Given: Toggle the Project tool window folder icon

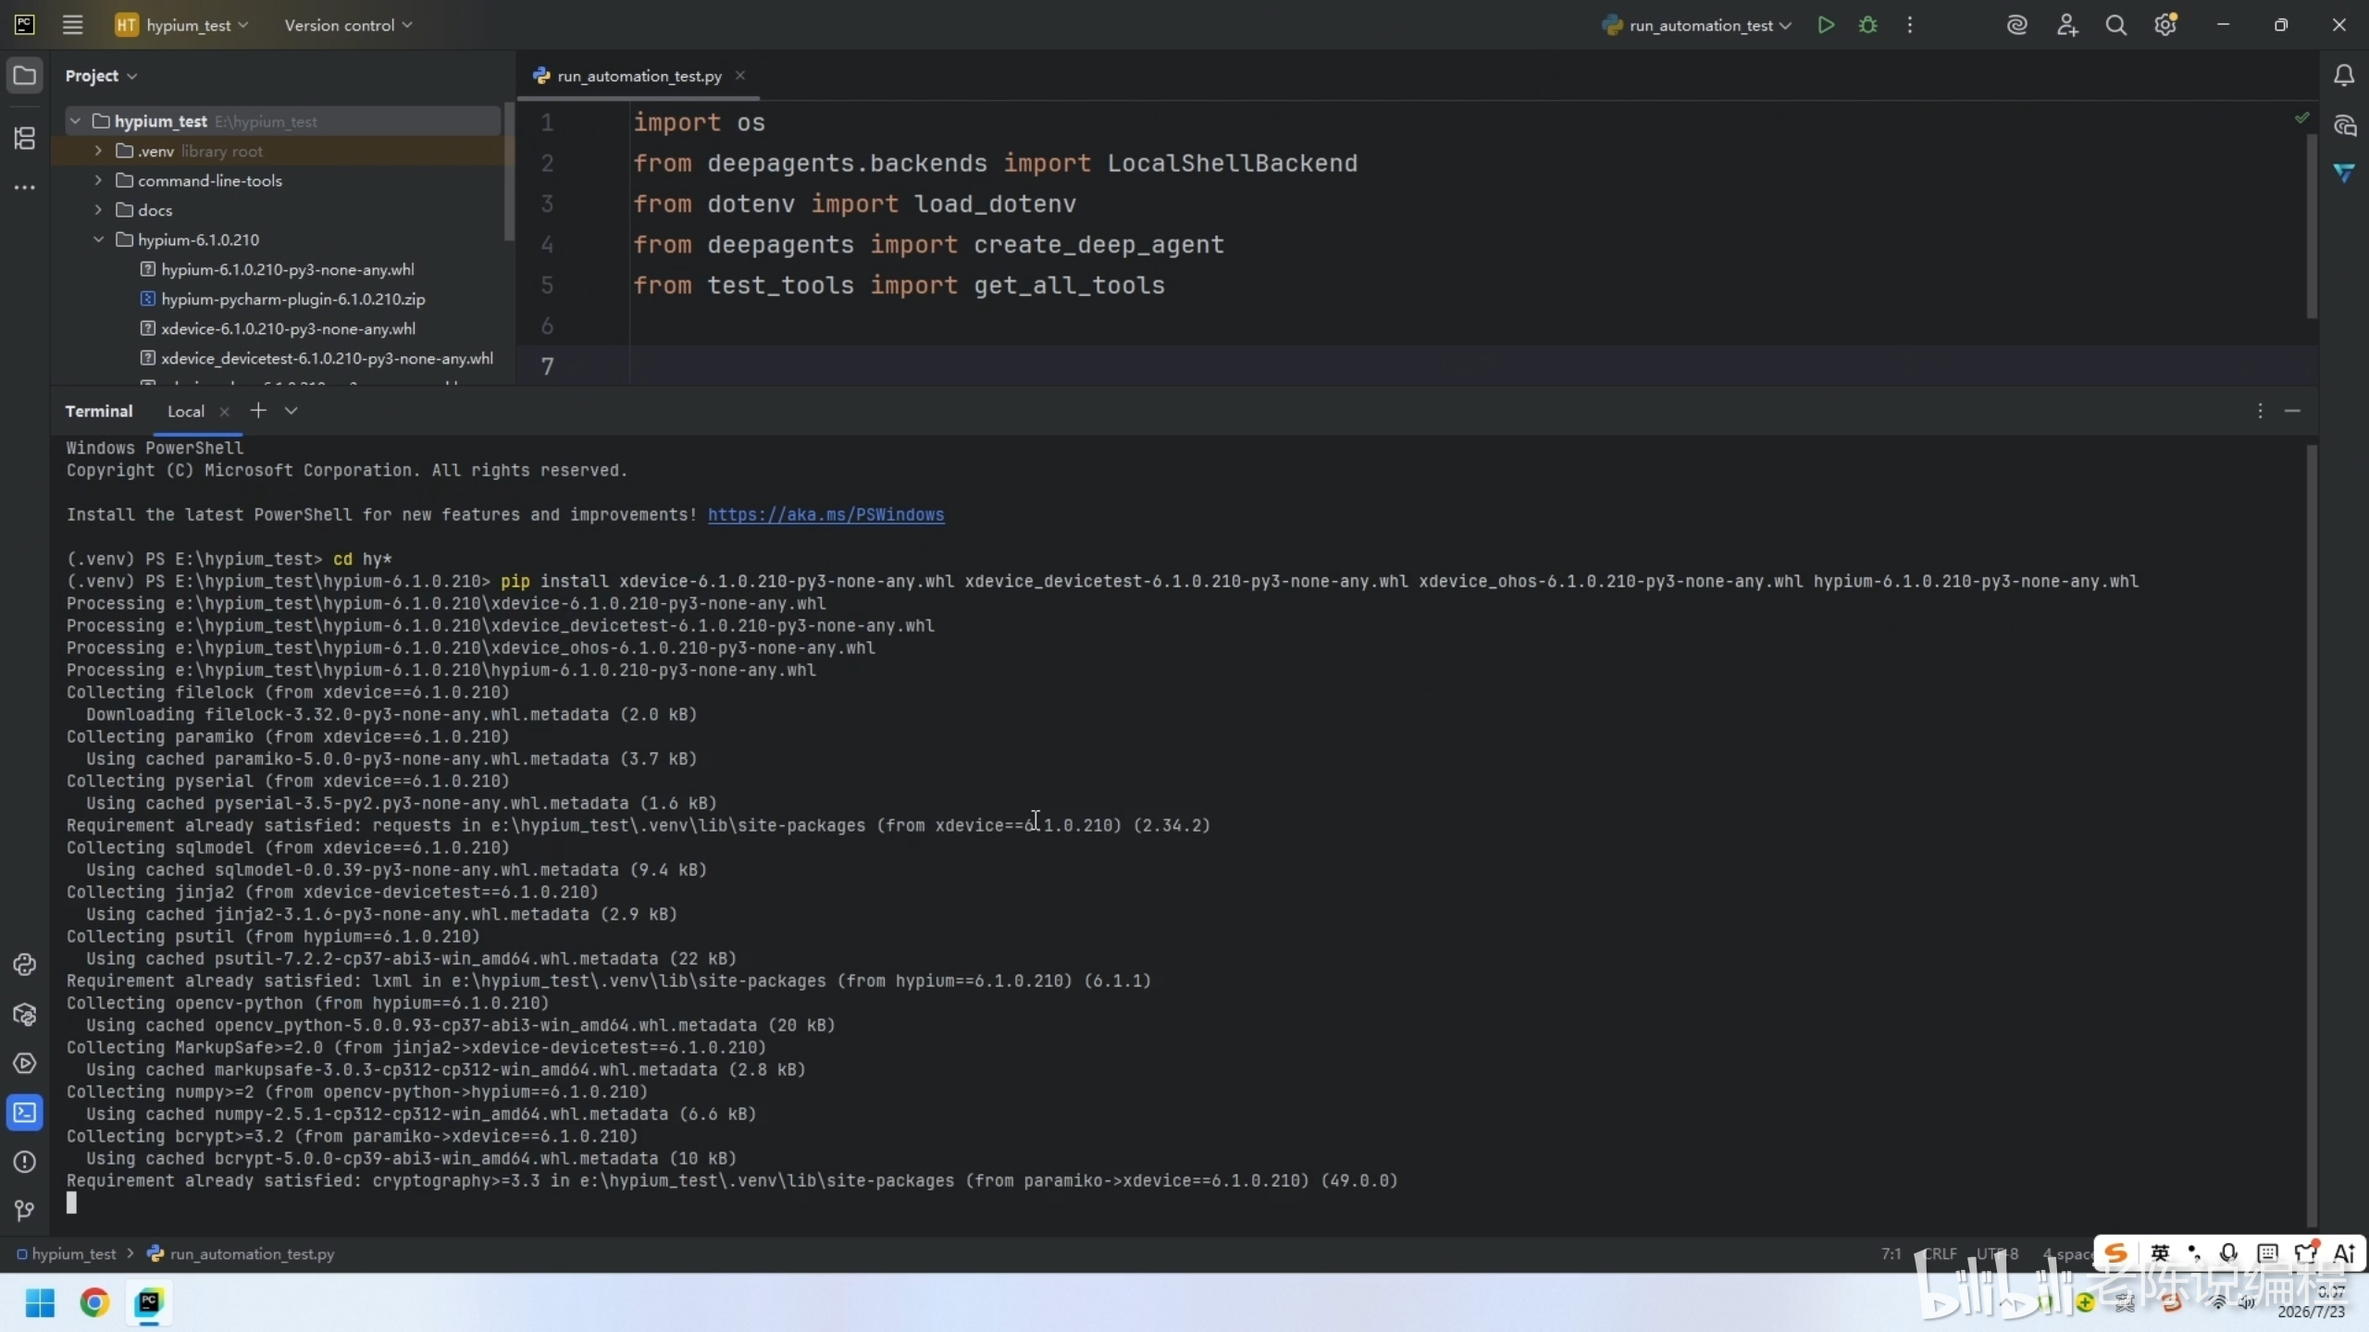Looking at the screenshot, I should pyautogui.click(x=25, y=75).
